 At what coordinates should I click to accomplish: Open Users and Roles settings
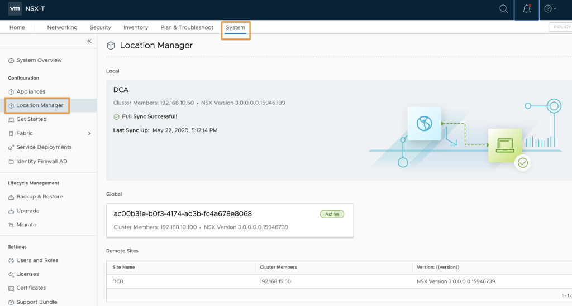tap(37, 260)
